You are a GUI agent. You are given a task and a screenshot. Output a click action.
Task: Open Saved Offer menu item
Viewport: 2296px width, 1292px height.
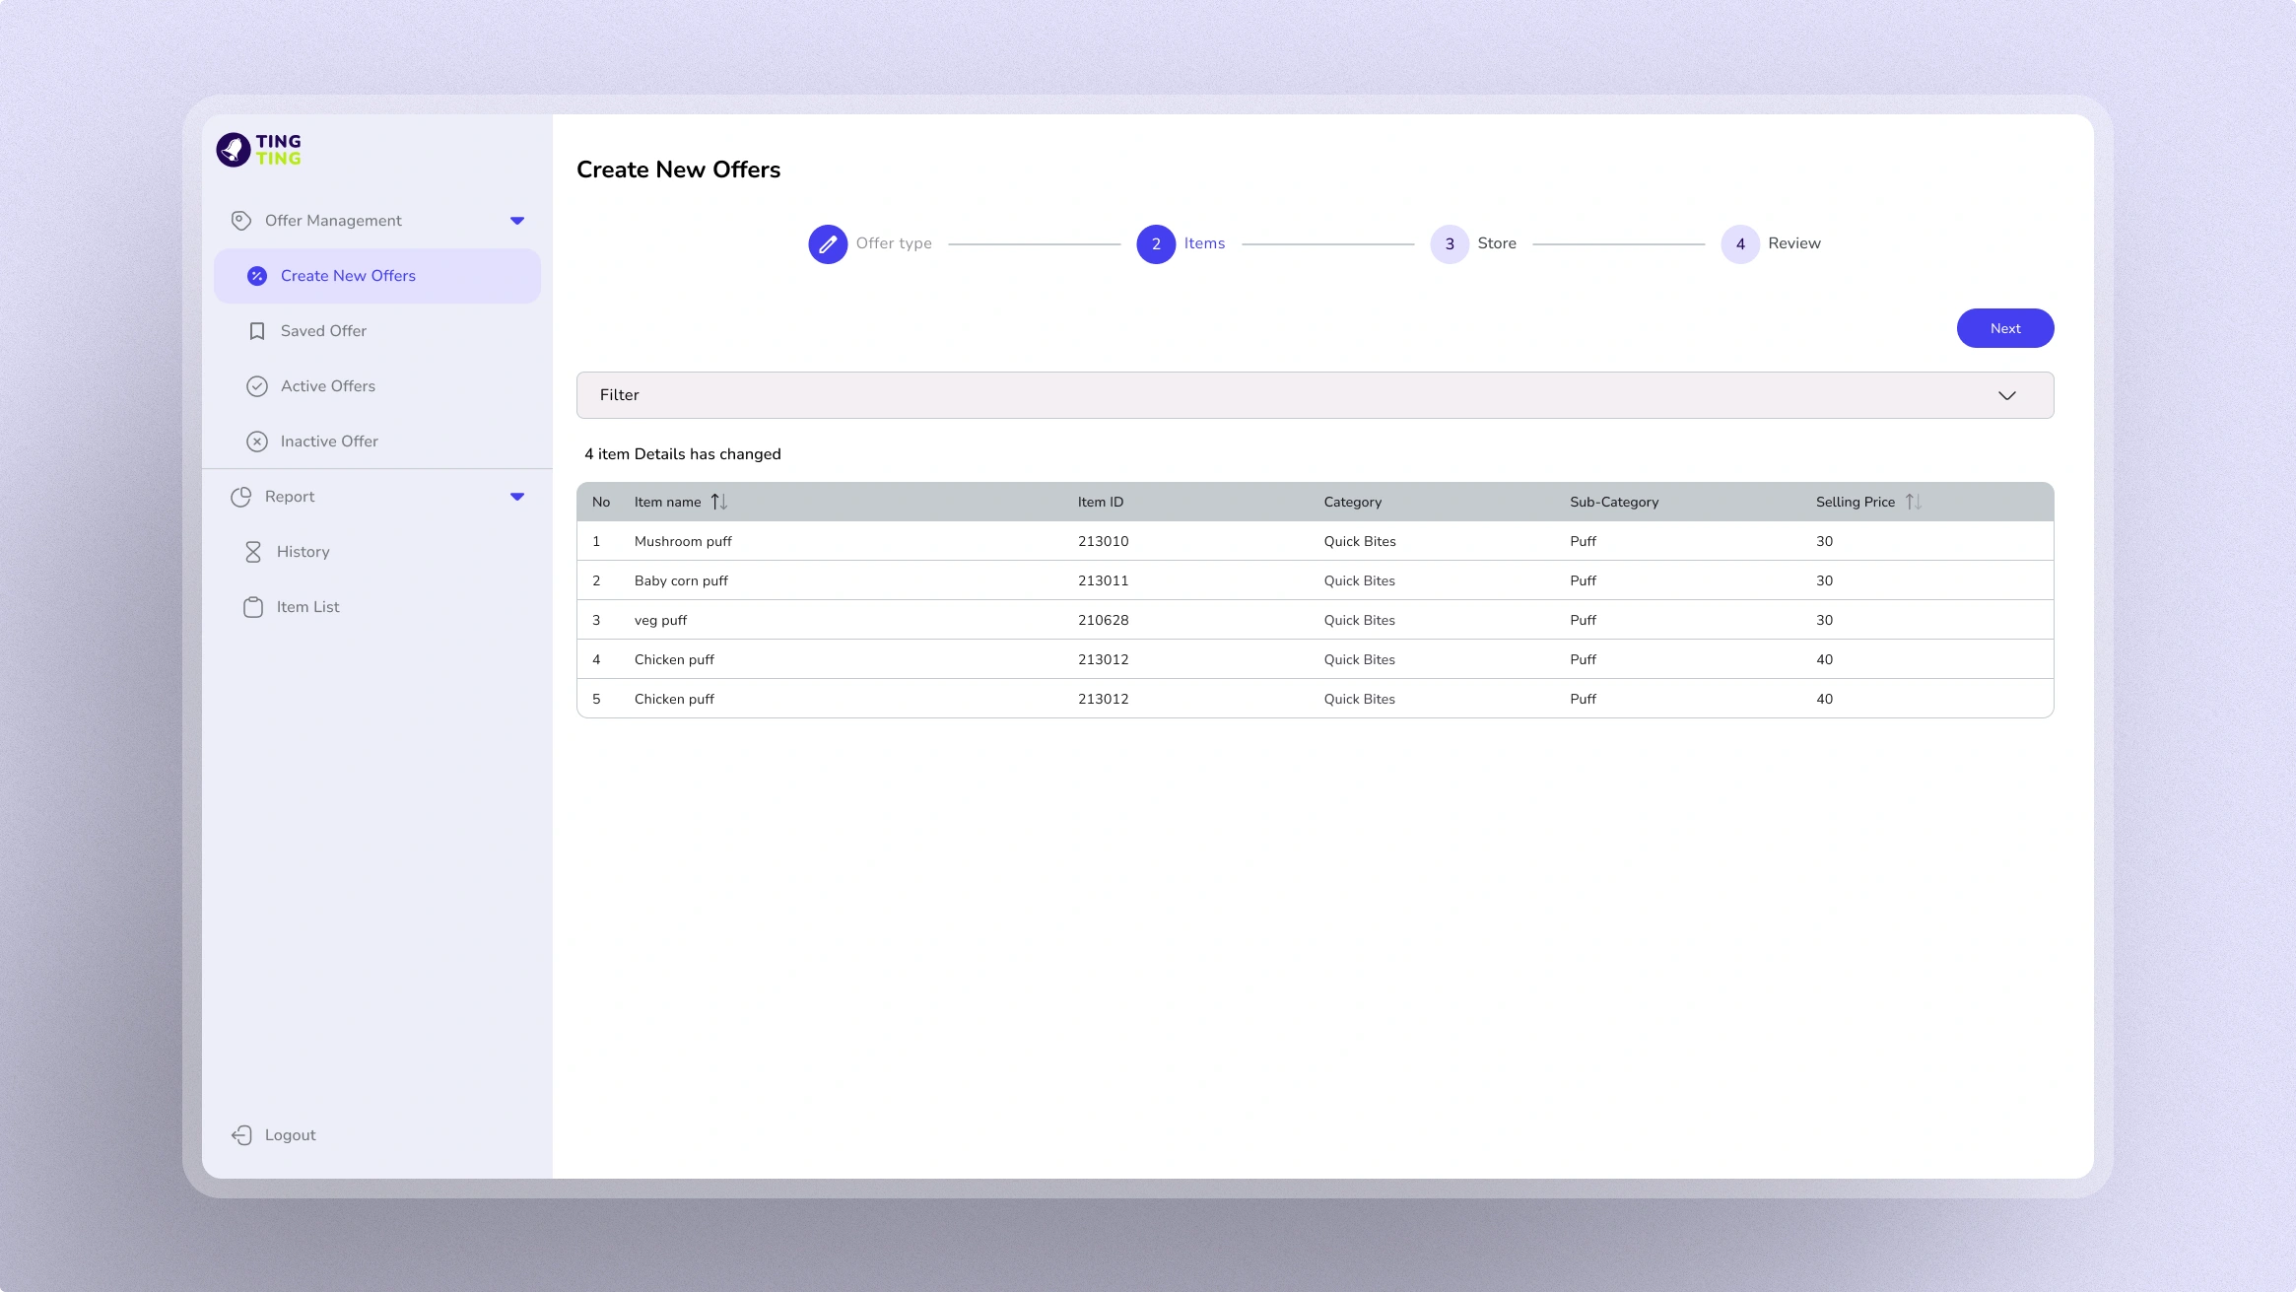[377, 331]
